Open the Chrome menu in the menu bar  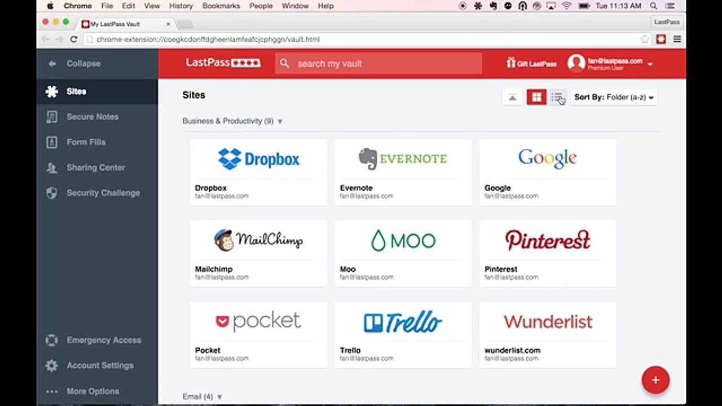pyautogui.click(x=77, y=6)
